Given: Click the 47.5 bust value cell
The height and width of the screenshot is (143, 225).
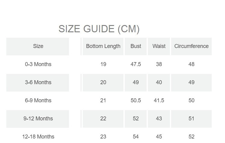Looking at the screenshot, I should click(x=136, y=64).
